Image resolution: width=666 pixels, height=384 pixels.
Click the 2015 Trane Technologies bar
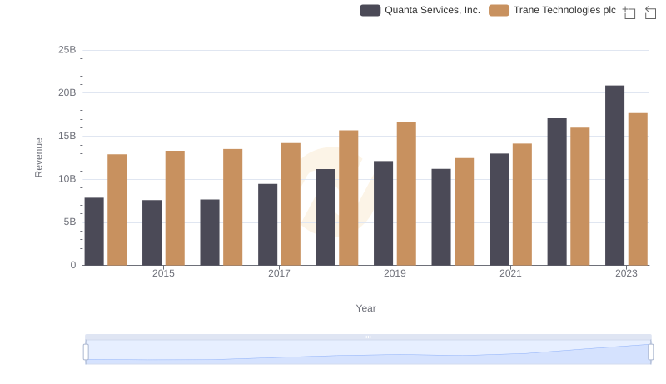(175, 208)
